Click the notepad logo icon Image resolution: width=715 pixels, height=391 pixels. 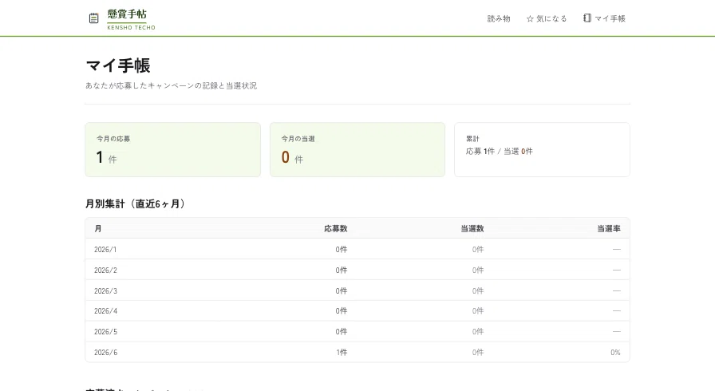pos(93,18)
